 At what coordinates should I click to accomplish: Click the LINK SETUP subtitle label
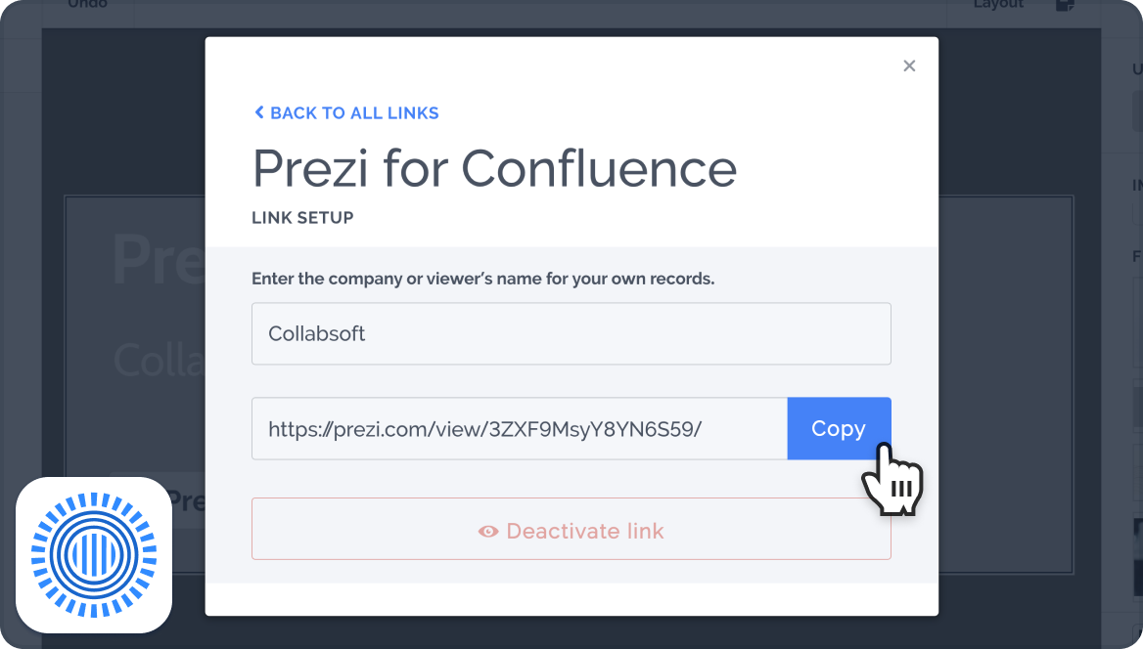pyautogui.click(x=302, y=217)
